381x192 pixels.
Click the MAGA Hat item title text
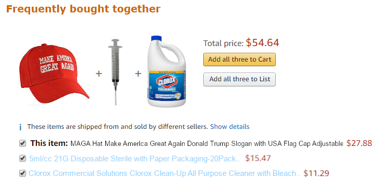tap(207, 143)
